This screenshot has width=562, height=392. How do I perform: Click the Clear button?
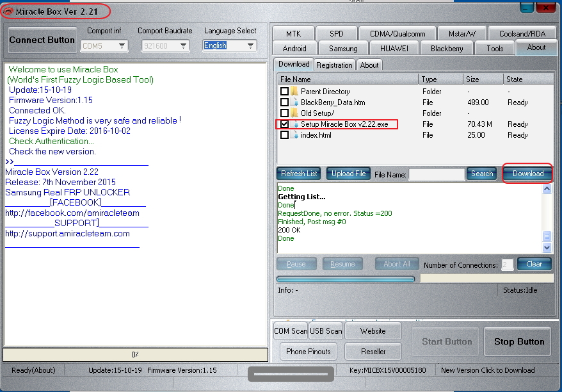pyautogui.click(x=534, y=264)
